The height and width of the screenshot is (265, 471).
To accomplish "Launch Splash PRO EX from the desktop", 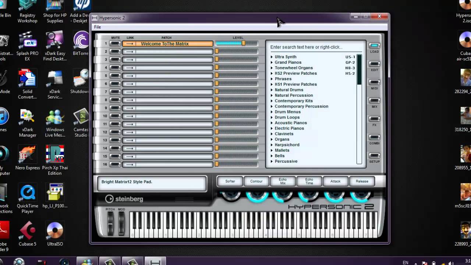I will coord(28,46).
